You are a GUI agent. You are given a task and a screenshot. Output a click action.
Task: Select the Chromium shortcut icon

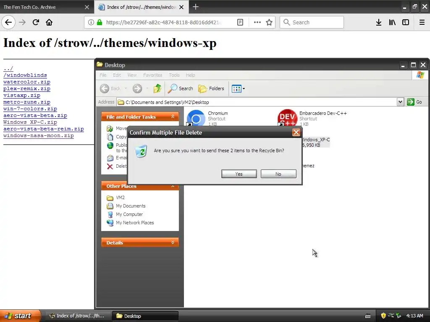coord(196,118)
